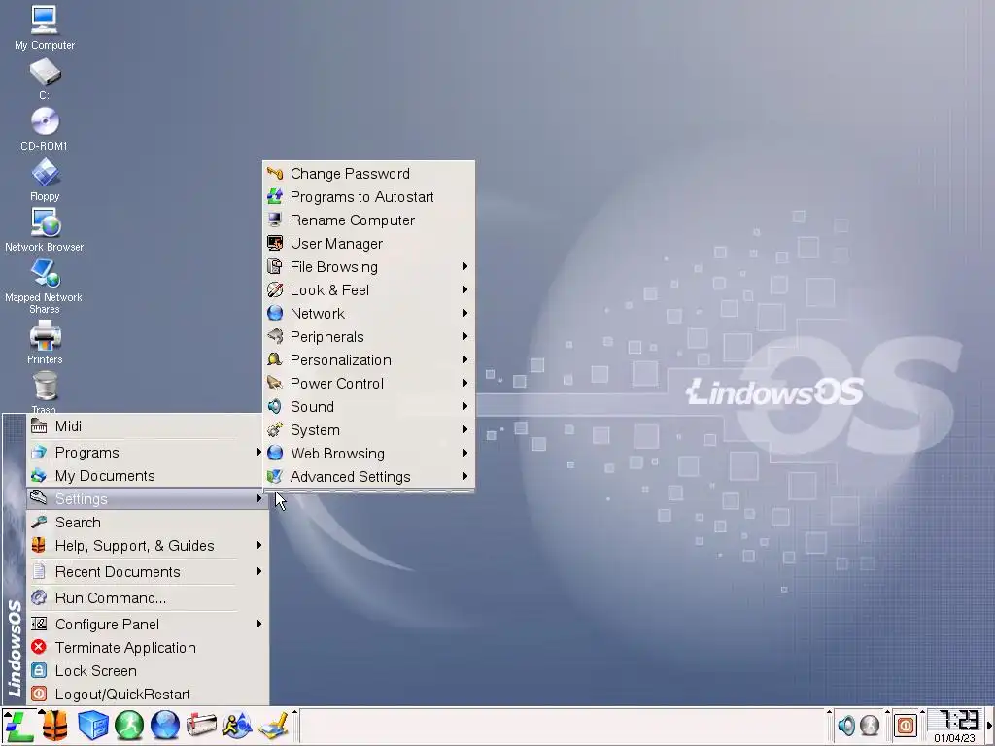
Task: Open the Advanced Settings submenu
Action: coord(368,477)
